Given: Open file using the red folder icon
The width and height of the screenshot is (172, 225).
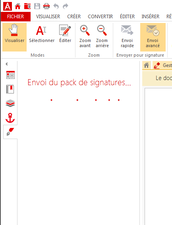Looking at the screenshot, I should 27,6.
